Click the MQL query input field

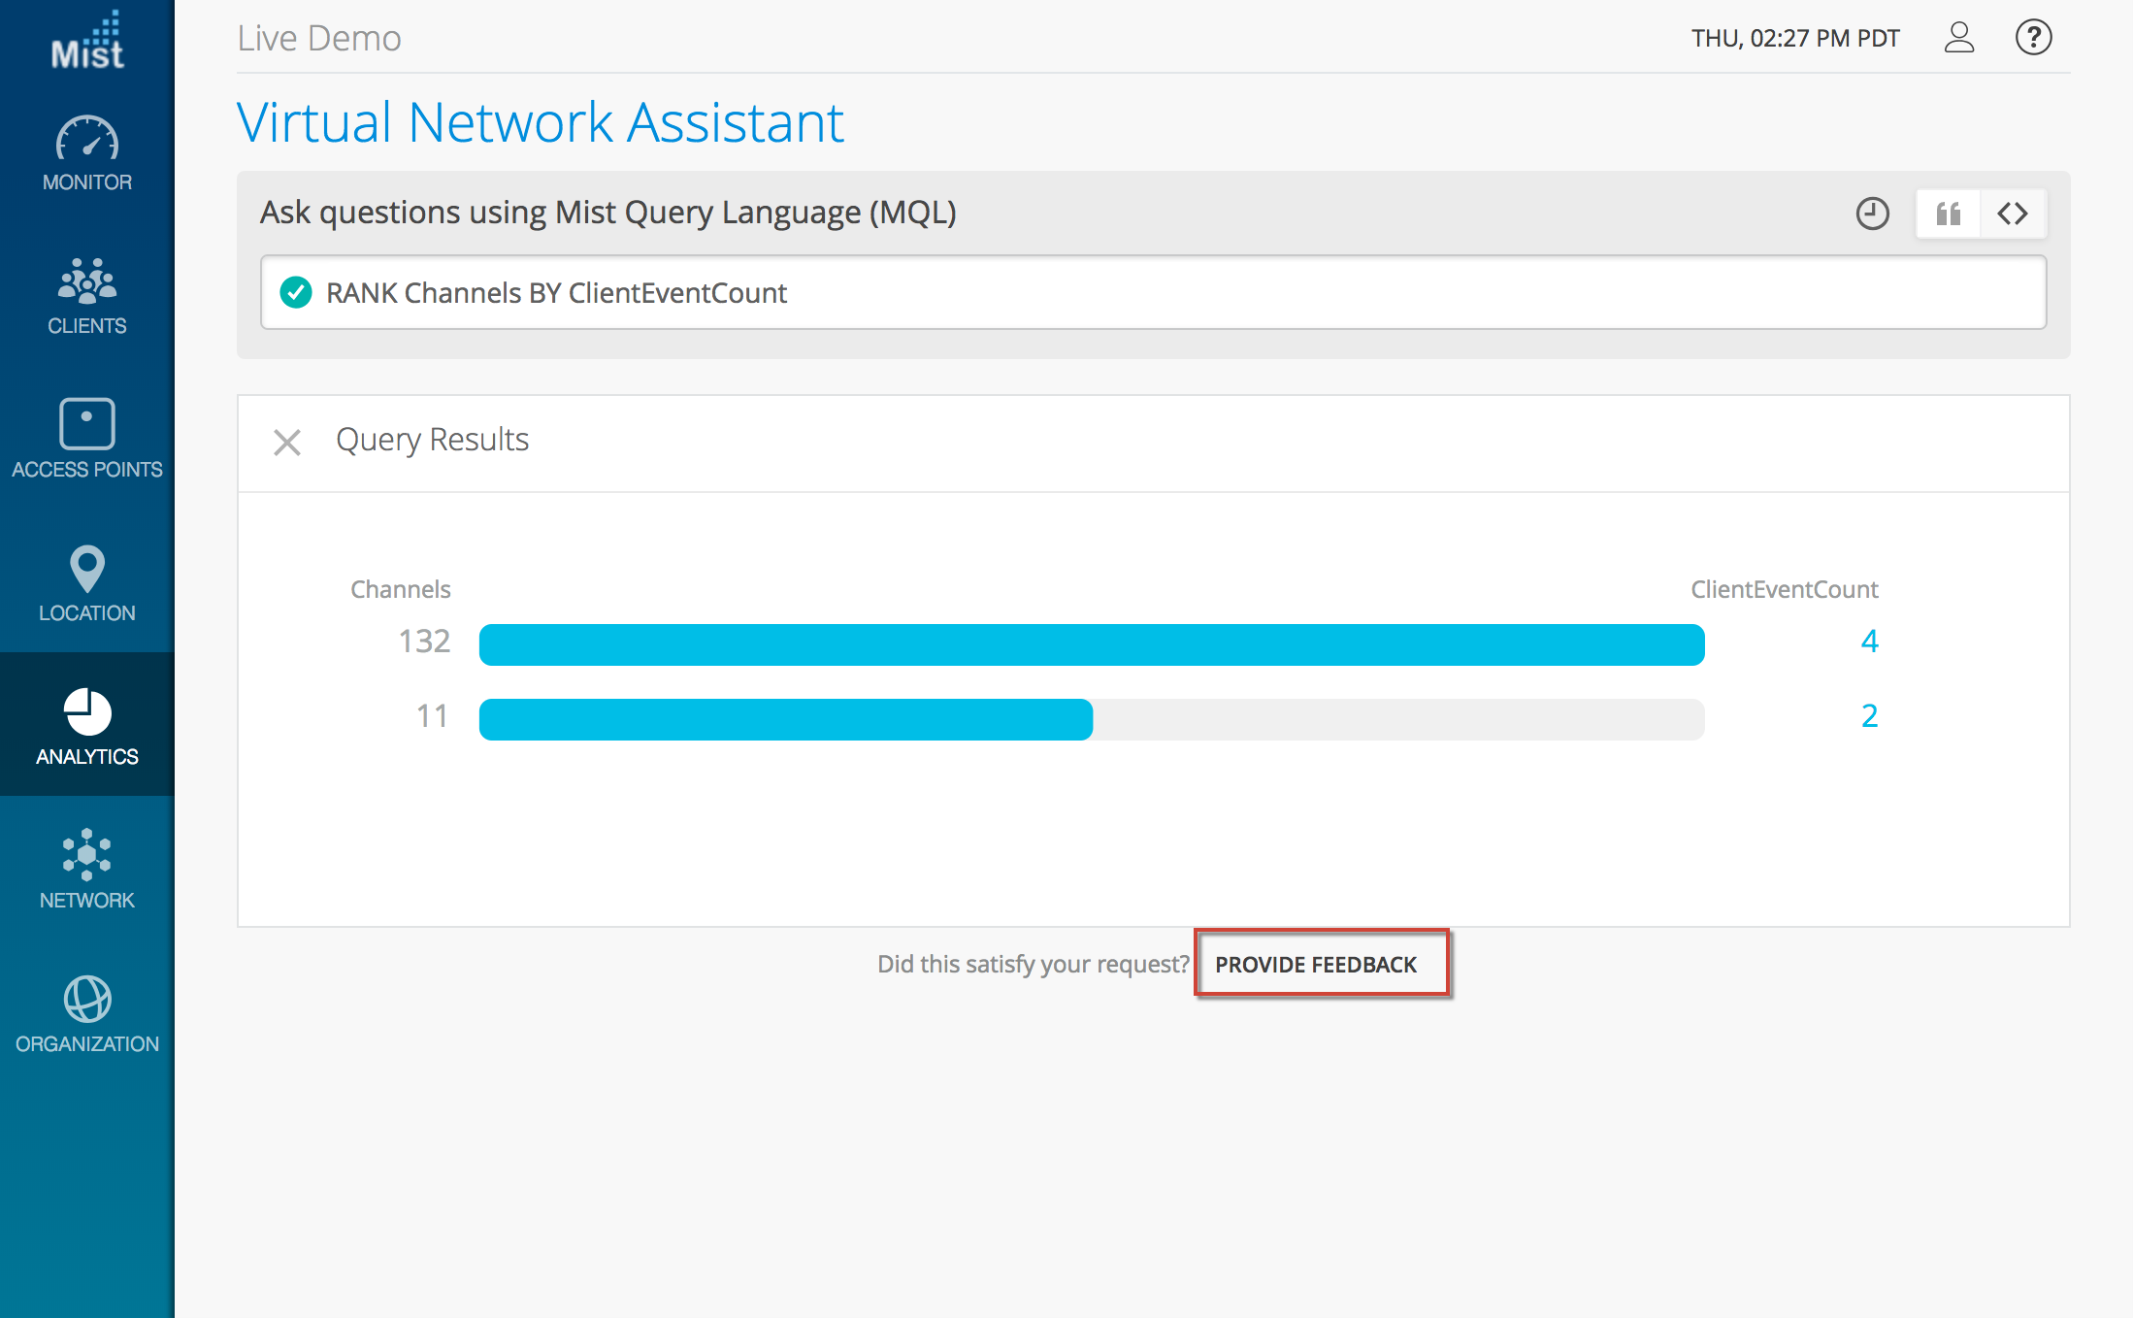(1165, 292)
